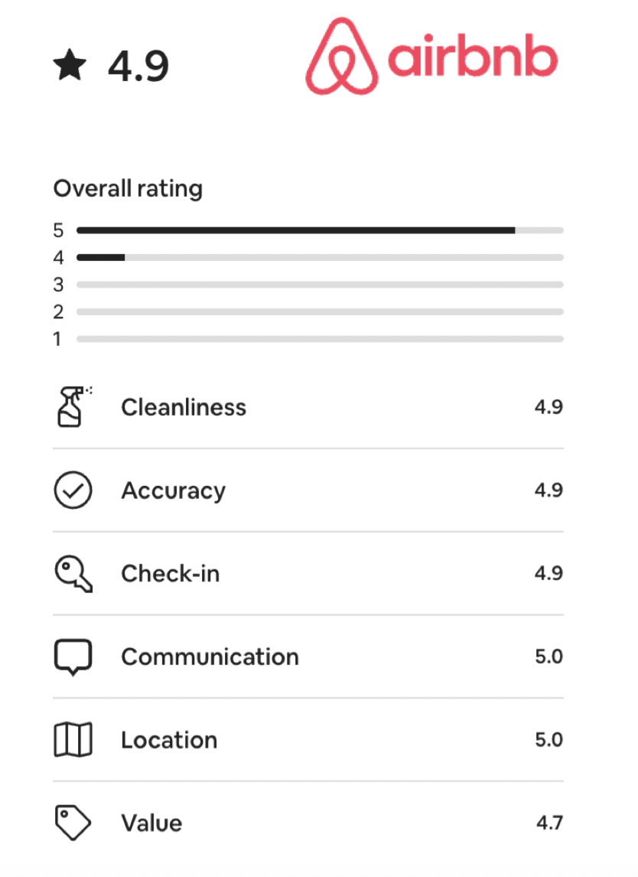
Task: Click the Value score 4.7
Action: [x=548, y=823]
